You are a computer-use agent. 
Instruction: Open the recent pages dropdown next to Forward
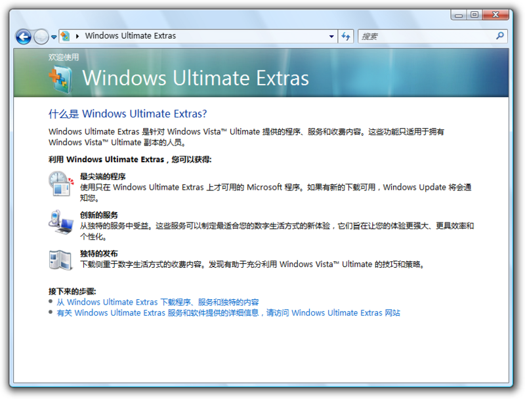point(52,37)
